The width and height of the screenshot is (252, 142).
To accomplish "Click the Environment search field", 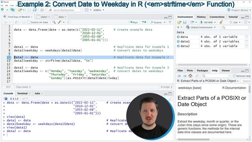I will point(234,28).
